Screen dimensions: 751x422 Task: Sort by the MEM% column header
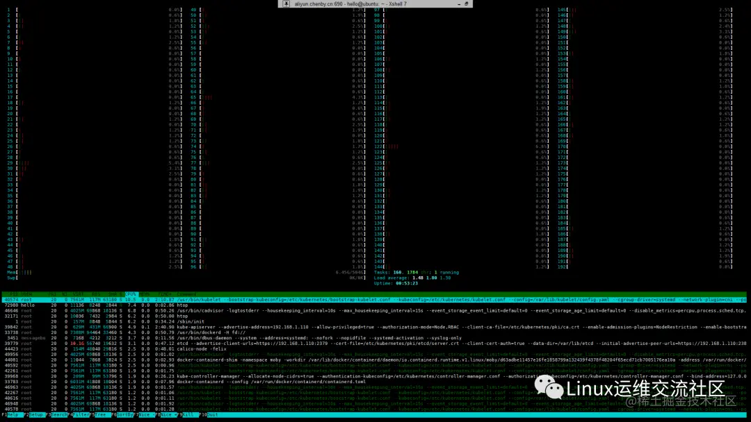(x=144, y=294)
